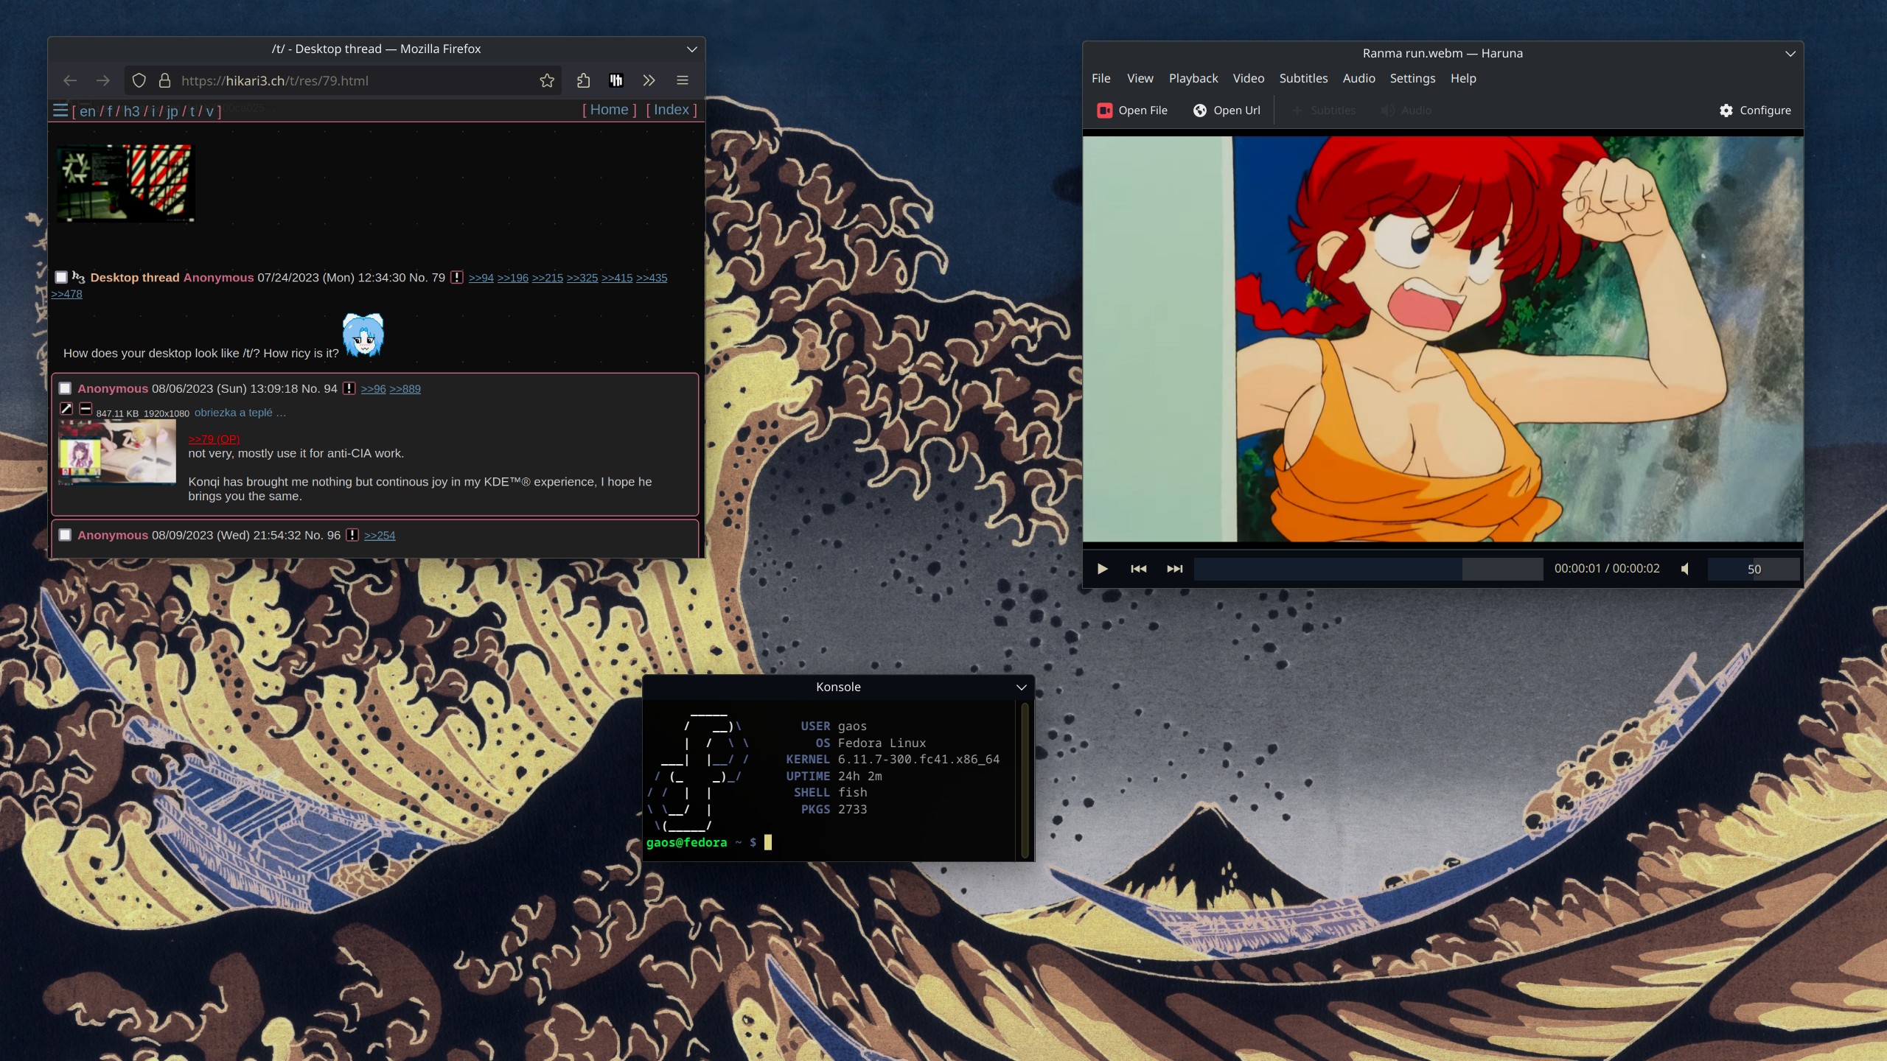
Task: Open the Firefox extensions puzzle icon
Action: point(583,80)
